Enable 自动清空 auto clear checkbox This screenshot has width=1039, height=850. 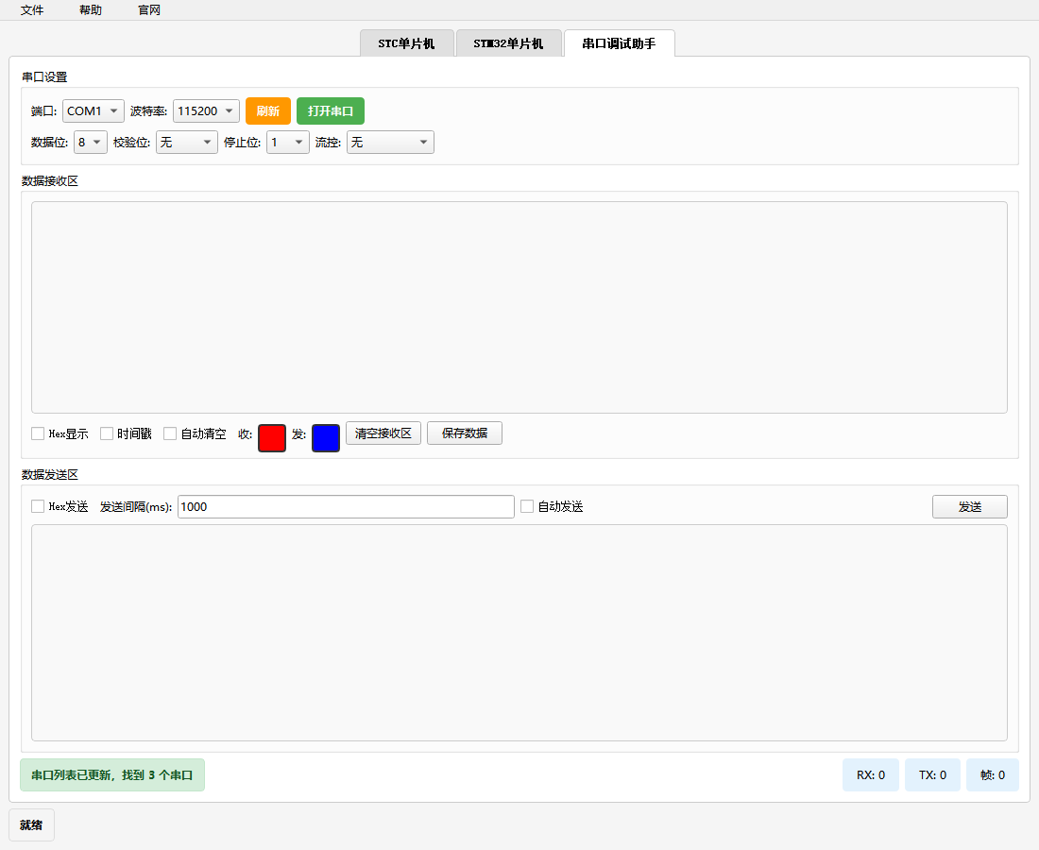pyautogui.click(x=170, y=433)
